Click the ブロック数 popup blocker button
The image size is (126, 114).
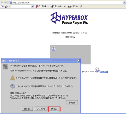coord(58,6)
